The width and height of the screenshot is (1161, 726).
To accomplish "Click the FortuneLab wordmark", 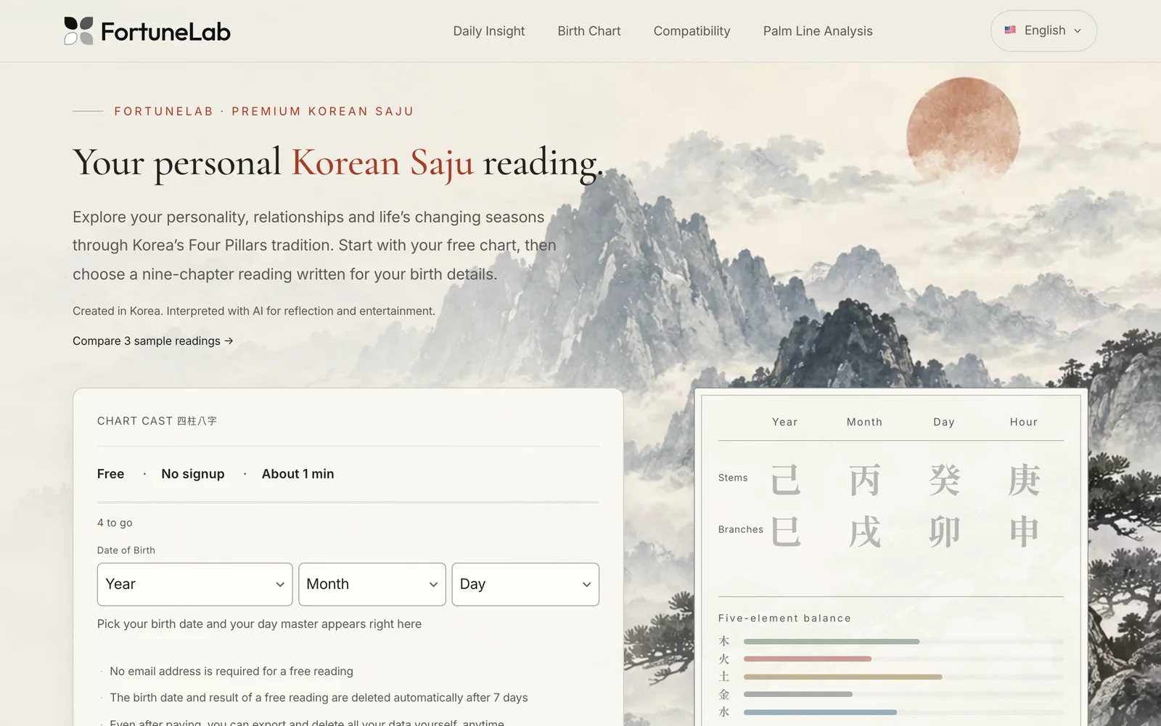I will pos(165,32).
